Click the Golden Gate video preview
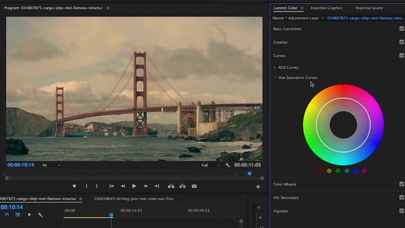The image size is (405, 228). click(134, 89)
